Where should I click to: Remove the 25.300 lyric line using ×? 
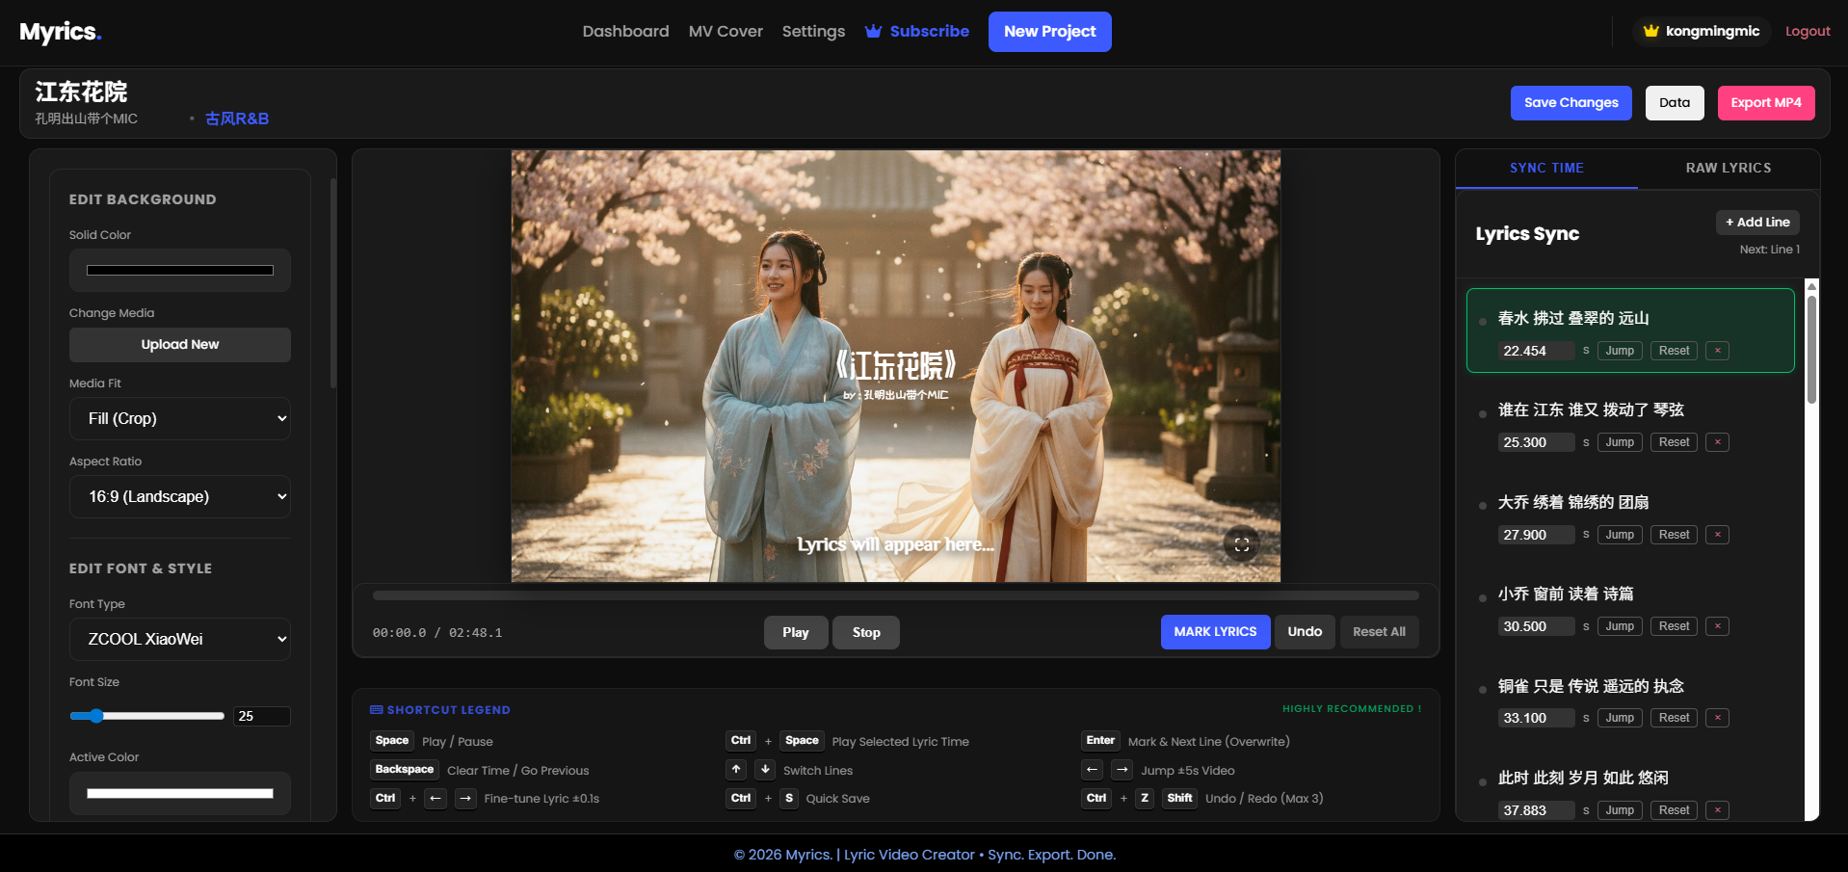(1717, 442)
